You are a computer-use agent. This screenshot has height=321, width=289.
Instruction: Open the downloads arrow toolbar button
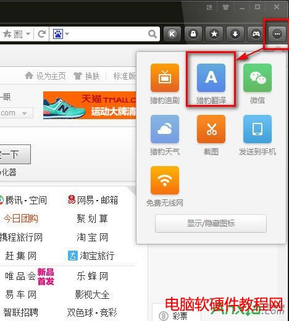point(235,34)
